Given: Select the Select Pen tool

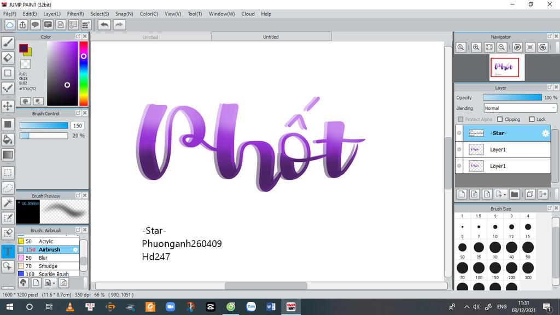Looking at the screenshot, I should click(8, 218).
